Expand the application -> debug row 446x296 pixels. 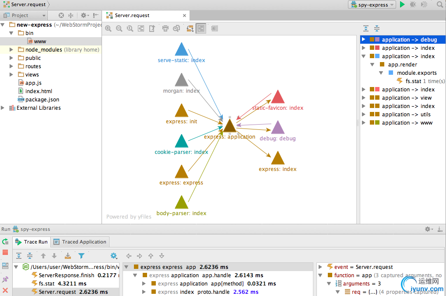click(x=364, y=39)
